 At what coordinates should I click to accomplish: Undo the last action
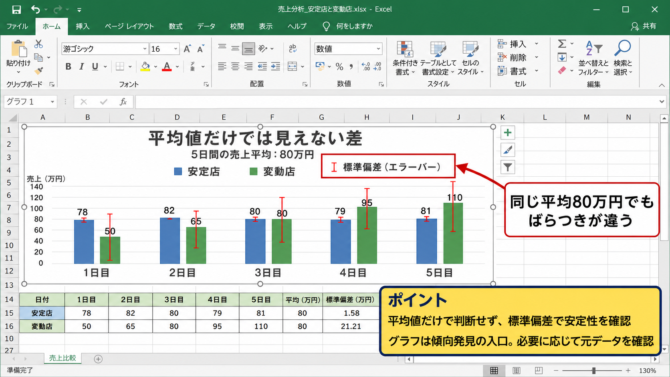tap(36, 9)
